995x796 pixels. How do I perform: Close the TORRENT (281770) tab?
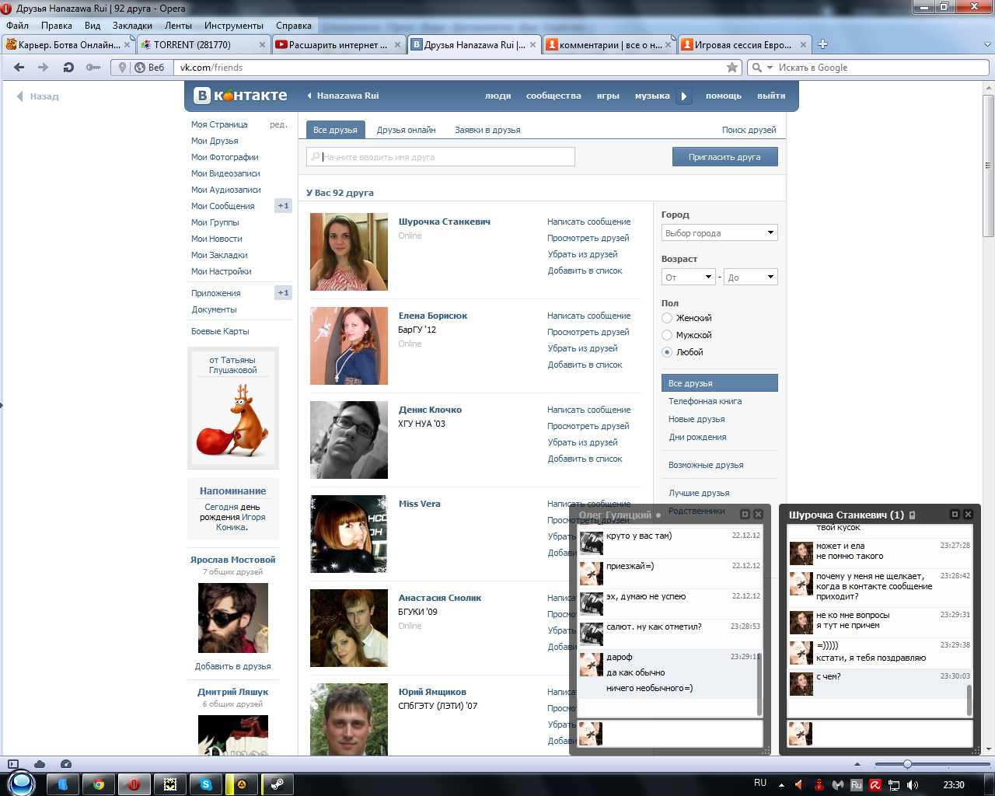tap(263, 45)
